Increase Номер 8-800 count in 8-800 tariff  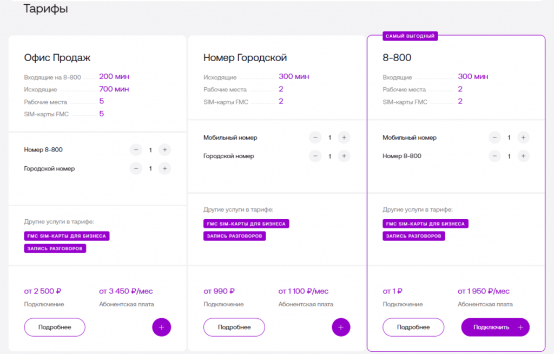(523, 156)
